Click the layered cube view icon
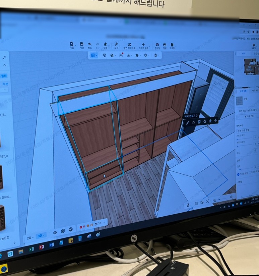Viewport: 259px width, 276px height. 63,231
